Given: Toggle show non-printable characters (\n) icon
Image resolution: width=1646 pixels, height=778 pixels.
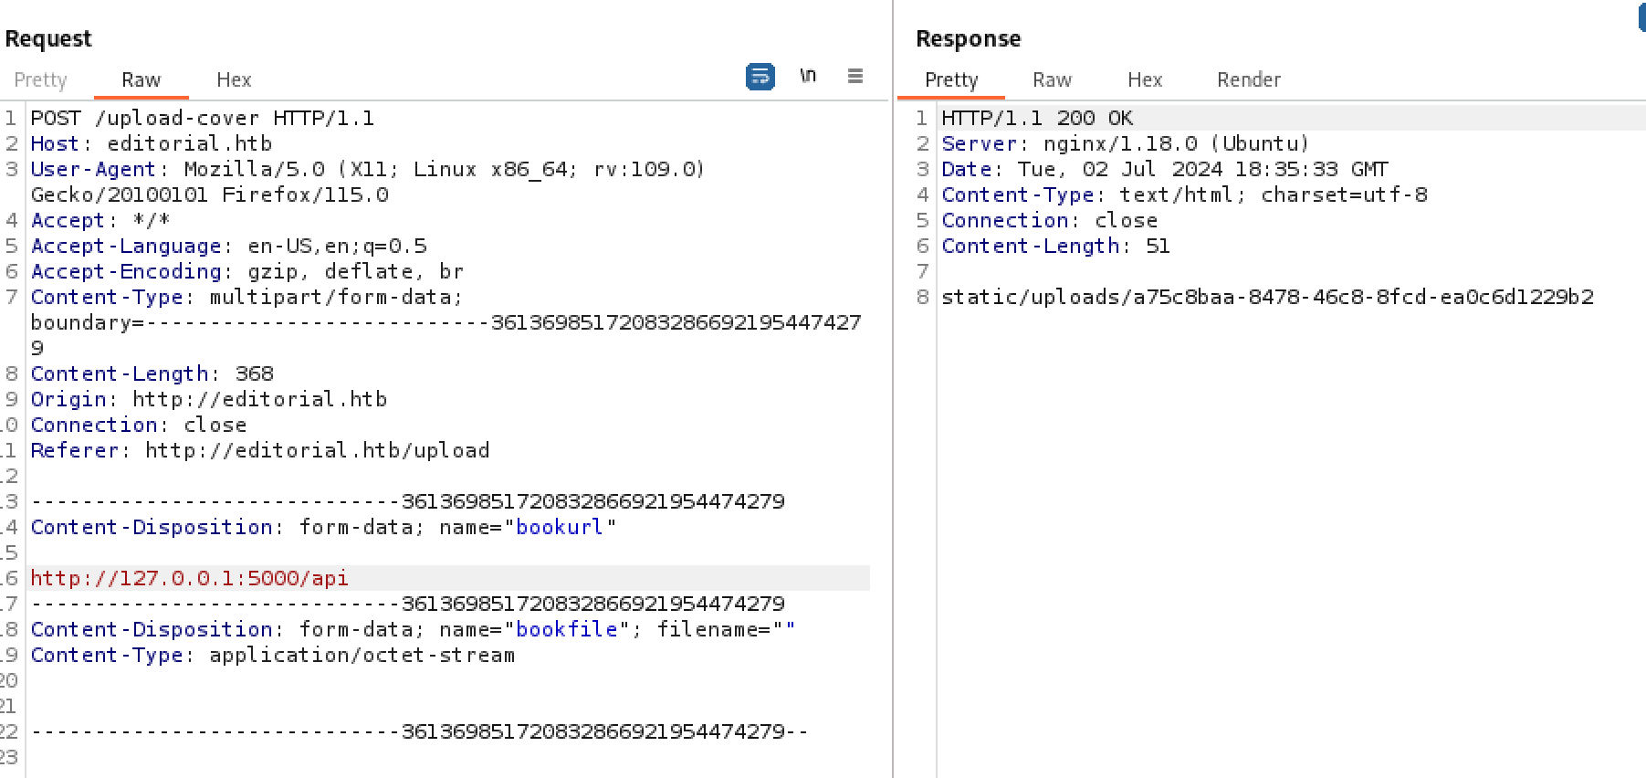Looking at the screenshot, I should [x=808, y=76].
